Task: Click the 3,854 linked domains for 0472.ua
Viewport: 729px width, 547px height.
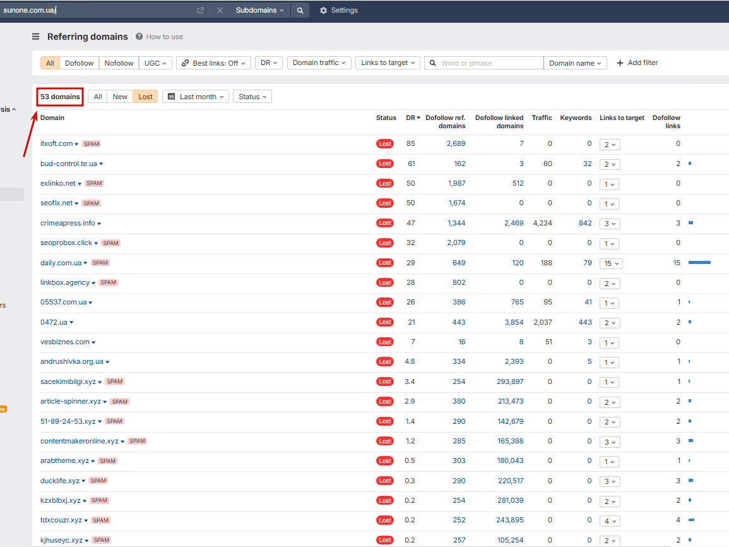Action: click(x=514, y=322)
